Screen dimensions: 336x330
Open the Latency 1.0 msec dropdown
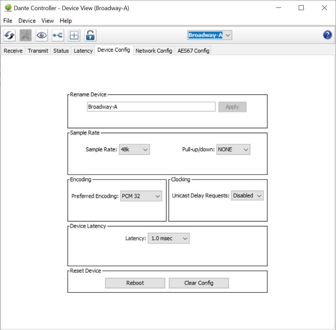pos(169,238)
